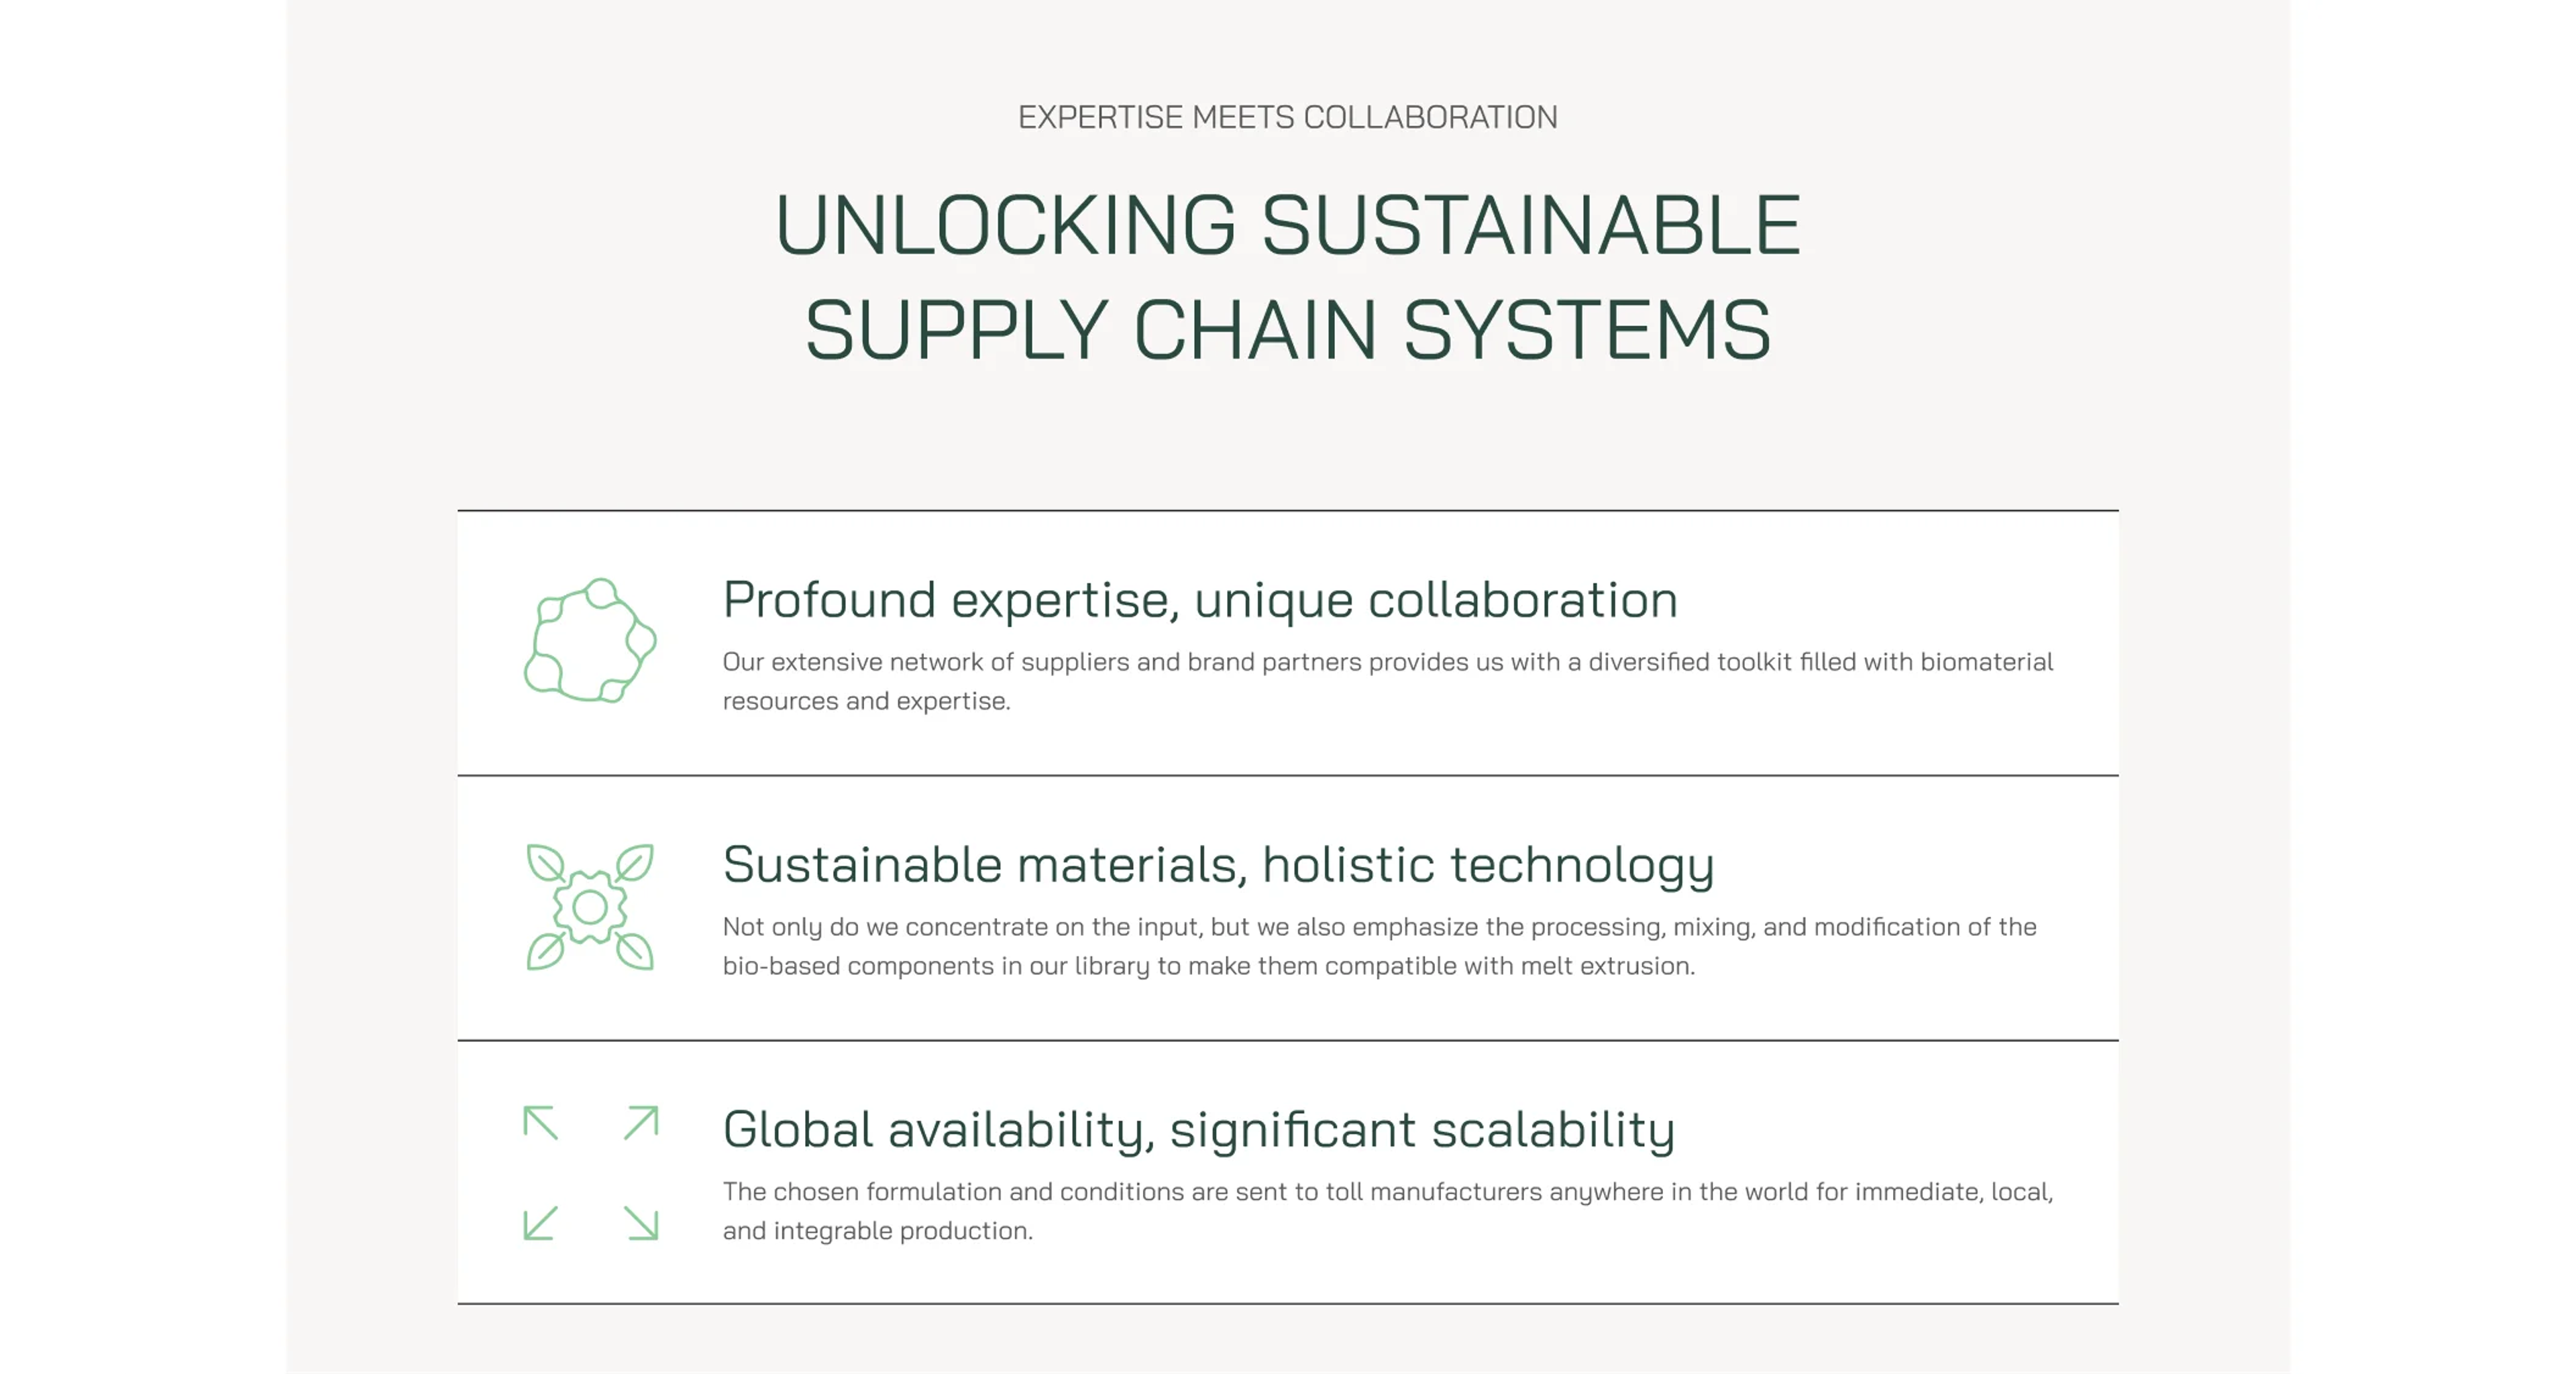The width and height of the screenshot is (2576, 1374).
Task: Click the suppliers and brand partners paragraph
Action: (1388, 681)
